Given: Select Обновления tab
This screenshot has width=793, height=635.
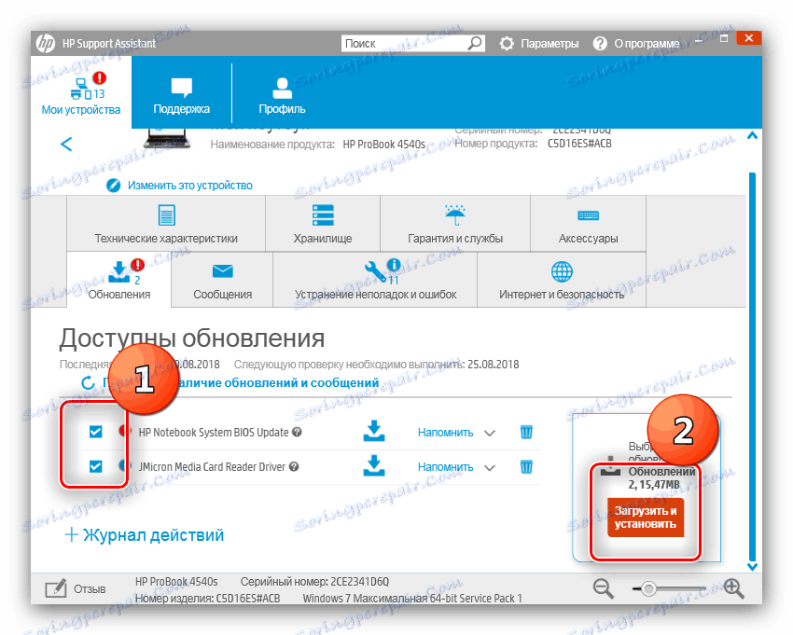Looking at the screenshot, I should coord(119,280).
